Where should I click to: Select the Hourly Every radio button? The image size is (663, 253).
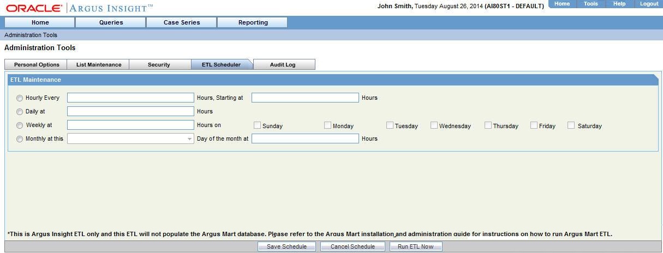(x=20, y=98)
